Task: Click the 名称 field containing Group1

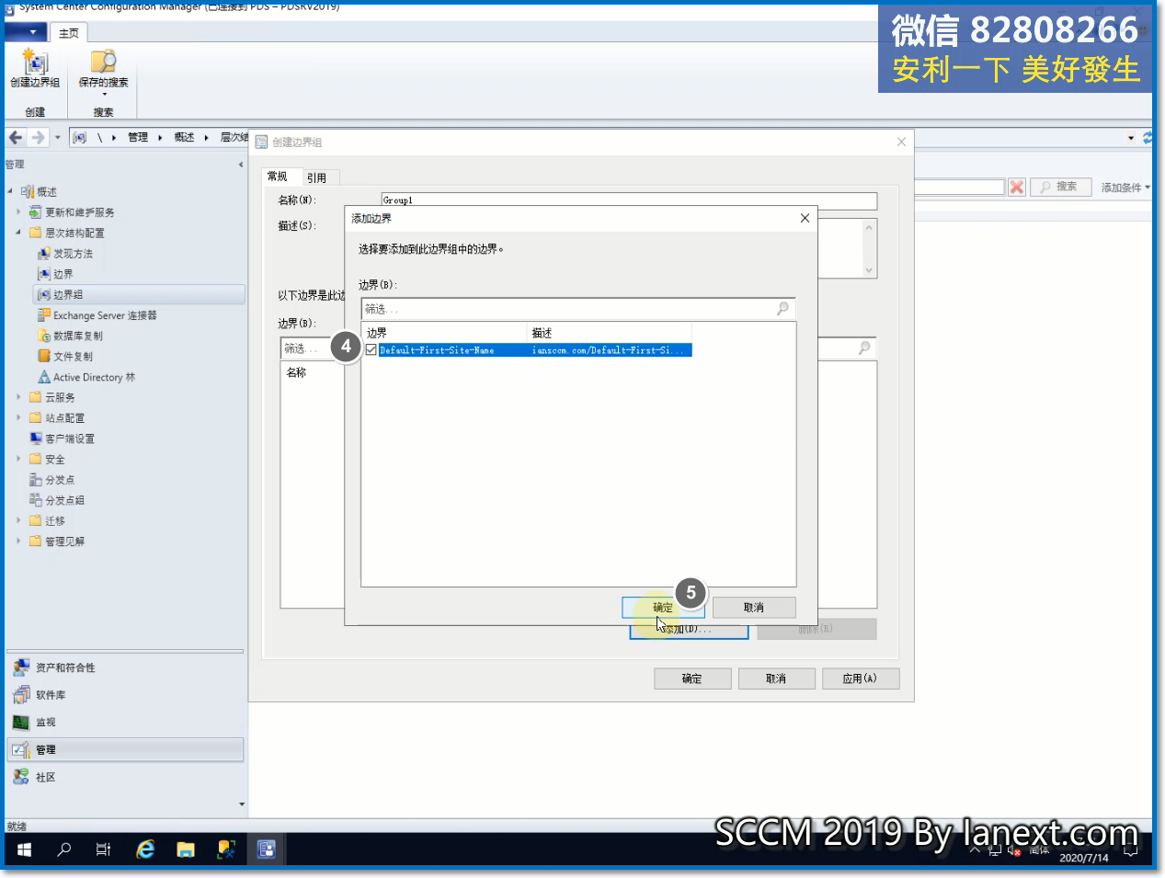Action: (x=629, y=200)
